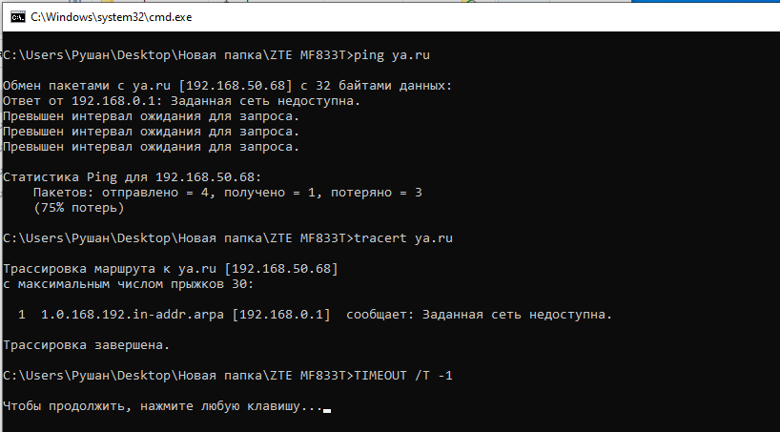Click 'Чтобы продолжить, нажмите любую клавишу' prompt
The image size is (780, 432).
(163, 406)
